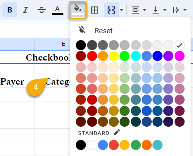Screen dimensions: 193x156
Task: Click the horizontal align icon
Action: 135,10
